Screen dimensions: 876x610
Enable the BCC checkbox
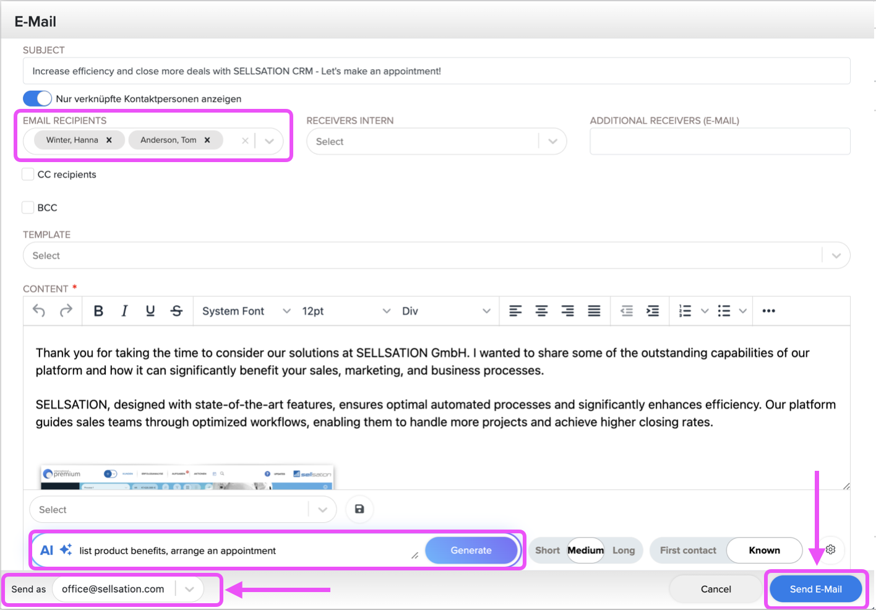tap(28, 207)
